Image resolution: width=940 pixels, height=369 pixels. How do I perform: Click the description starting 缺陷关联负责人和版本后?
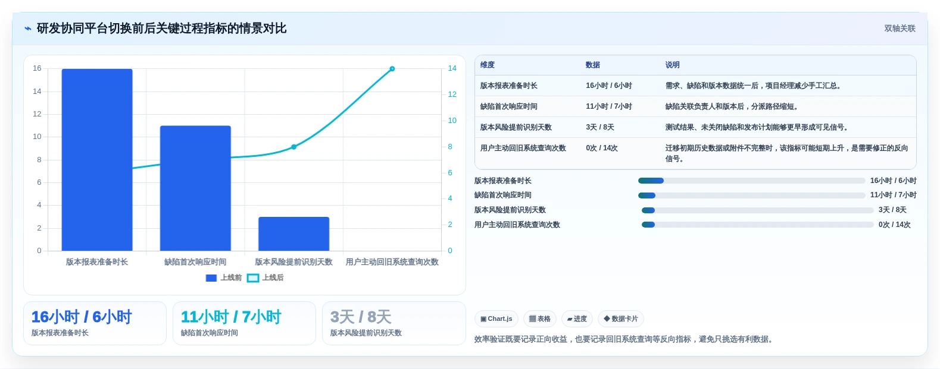(x=732, y=107)
